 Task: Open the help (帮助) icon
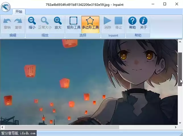click(x=132, y=23)
